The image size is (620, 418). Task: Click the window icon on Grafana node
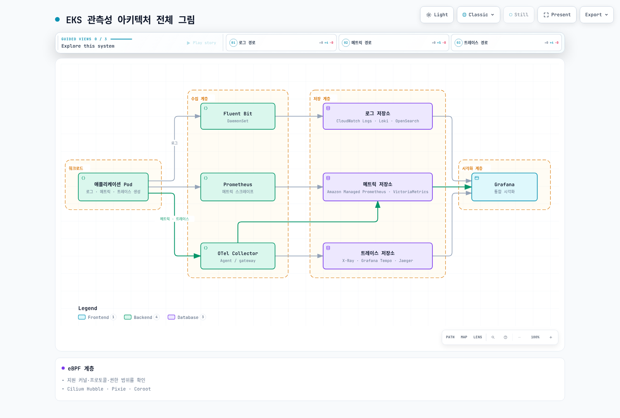click(477, 178)
